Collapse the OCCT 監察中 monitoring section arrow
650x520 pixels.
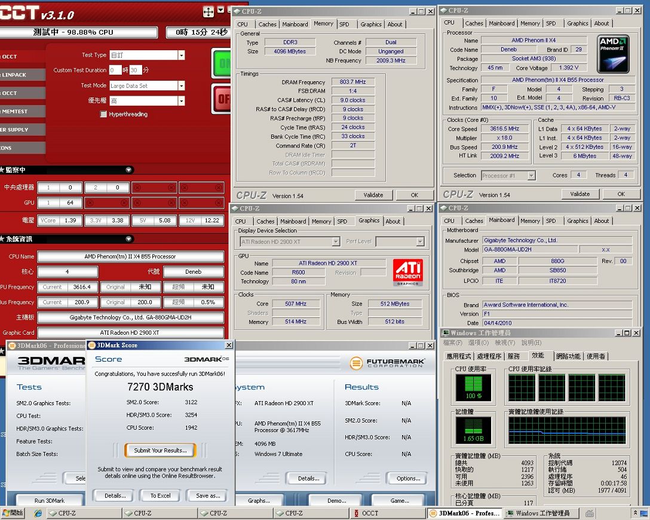pyautogui.click(x=128, y=170)
